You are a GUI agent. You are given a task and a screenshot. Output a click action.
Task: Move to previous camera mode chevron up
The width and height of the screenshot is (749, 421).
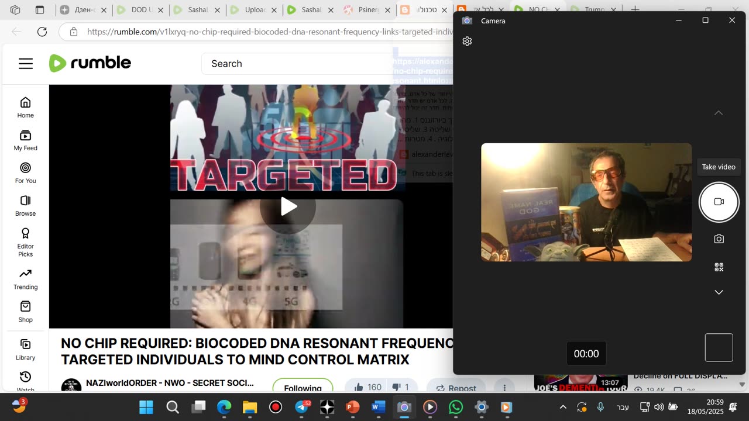(x=719, y=113)
